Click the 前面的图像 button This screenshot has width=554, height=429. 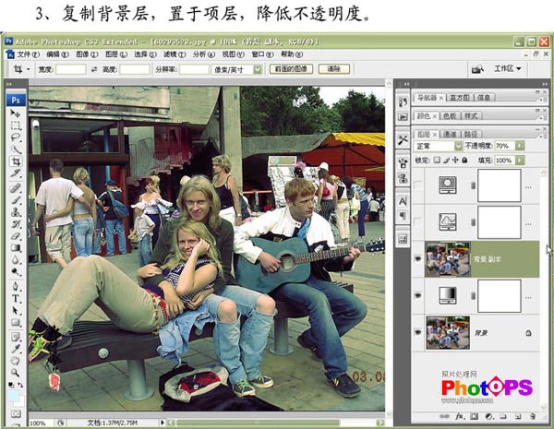pyautogui.click(x=291, y=69)
